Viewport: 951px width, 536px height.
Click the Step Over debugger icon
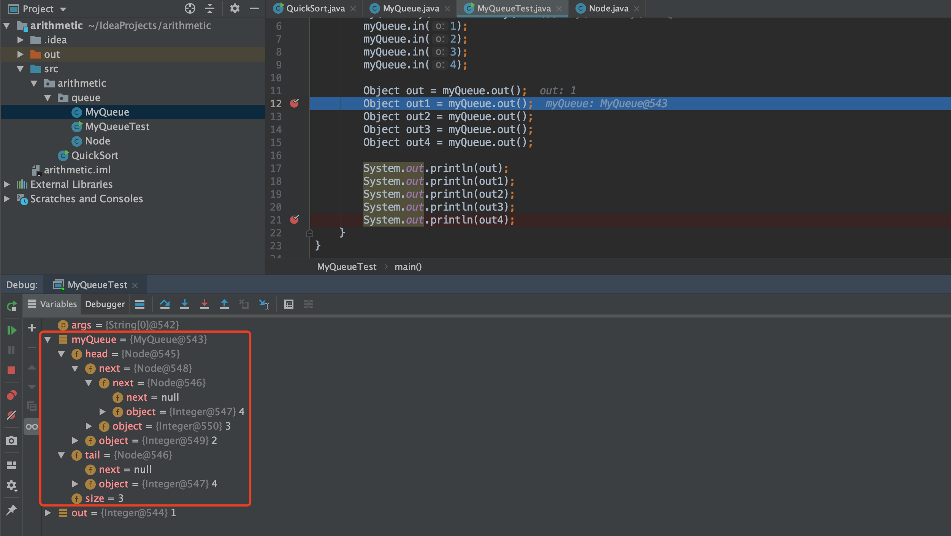click(165, 304)
